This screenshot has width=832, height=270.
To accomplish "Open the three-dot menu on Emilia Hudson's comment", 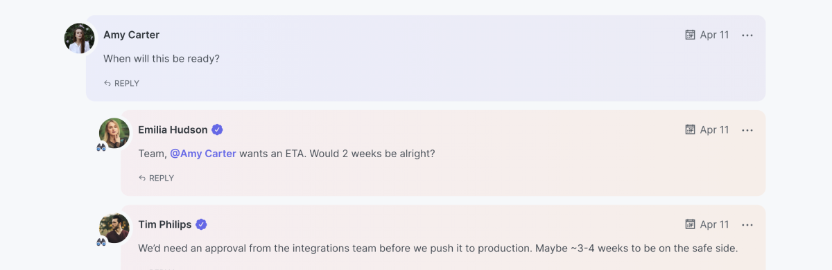I will click(747, 130).
